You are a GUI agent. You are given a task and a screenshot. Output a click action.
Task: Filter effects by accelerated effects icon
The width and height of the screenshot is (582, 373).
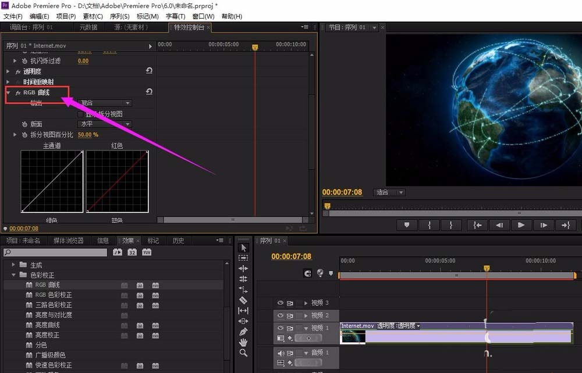point(118,252)
